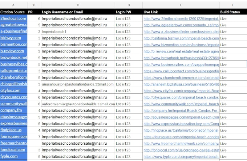
Task: Open the bizhwy.com citation link
Action: pyautogui.click(x=11, y=38)
